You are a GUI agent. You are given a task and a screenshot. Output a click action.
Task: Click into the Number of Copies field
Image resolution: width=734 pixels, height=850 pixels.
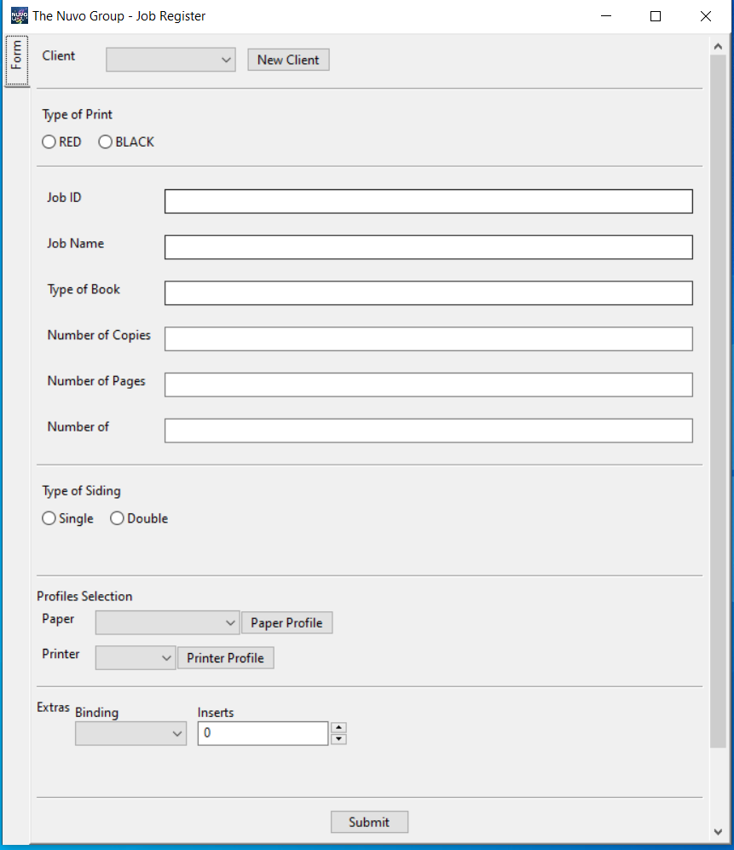429,338
